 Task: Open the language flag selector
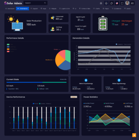tap(117, 3)
